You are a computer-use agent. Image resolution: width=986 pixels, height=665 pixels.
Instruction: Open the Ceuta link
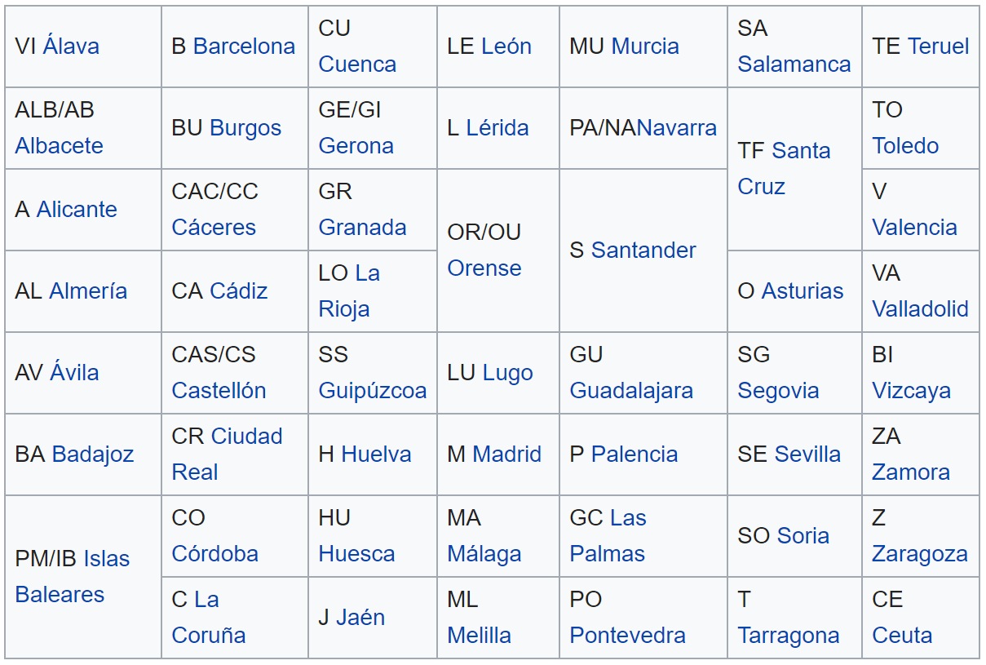coord(902,636)
